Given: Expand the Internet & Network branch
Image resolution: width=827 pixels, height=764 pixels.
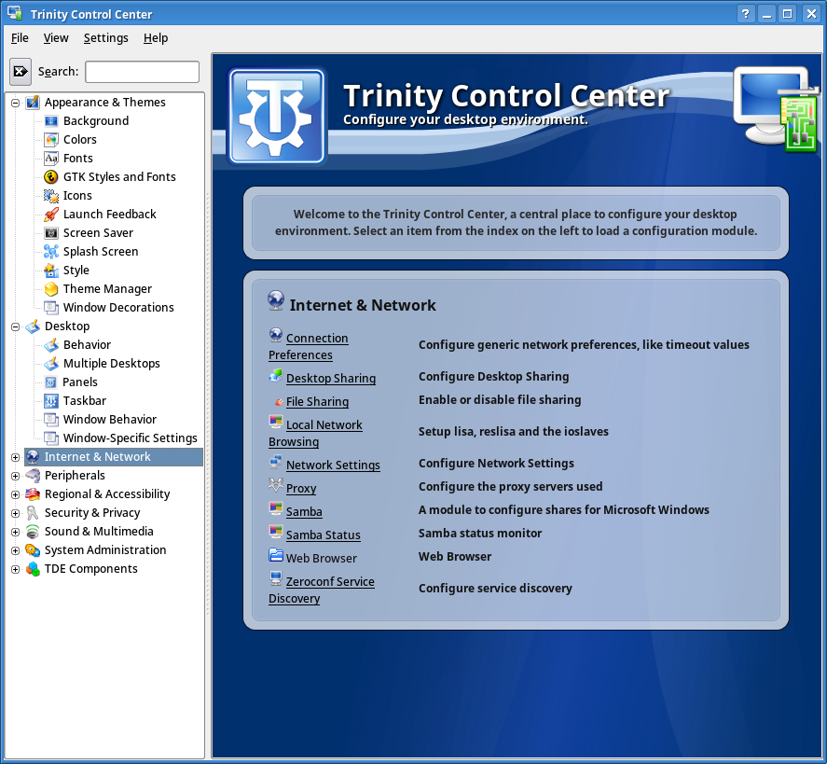Looking at the screenshot, I should click(x=15, y=457).
